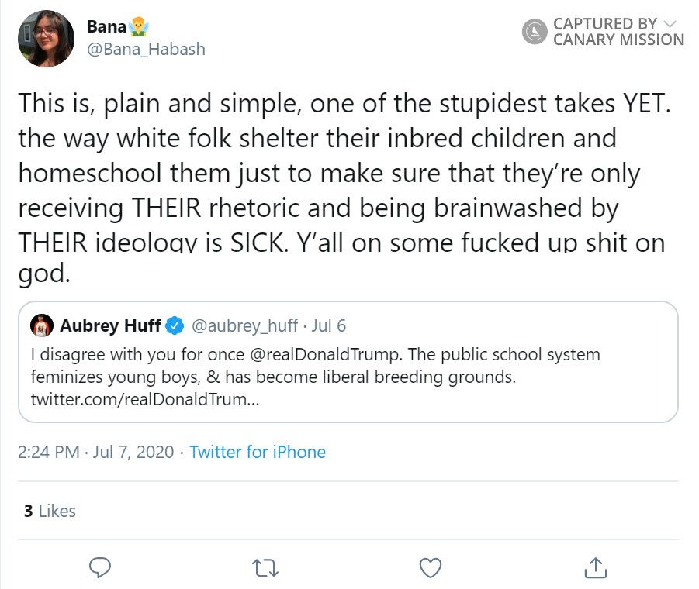699x589 pixels.
Task: Click the Canary Mission bird logo
Action: click(x=535, y=32)
